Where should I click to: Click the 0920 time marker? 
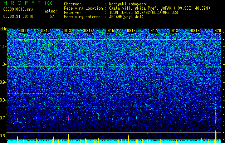(x=217, y=31)
